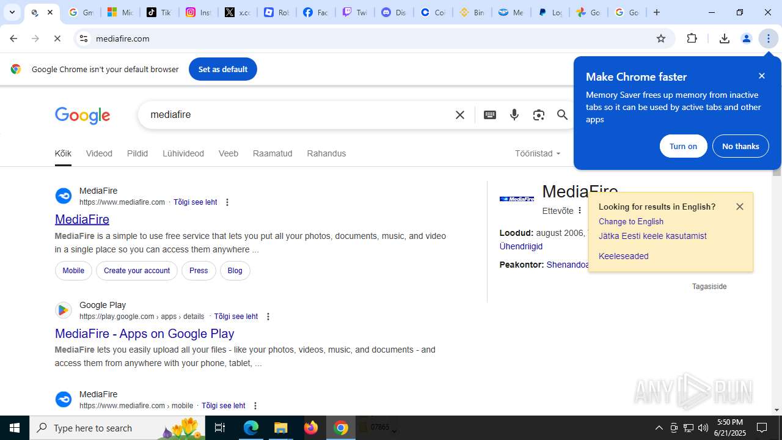
Task: Translate the mediafire.com result page
Action: 195,202
